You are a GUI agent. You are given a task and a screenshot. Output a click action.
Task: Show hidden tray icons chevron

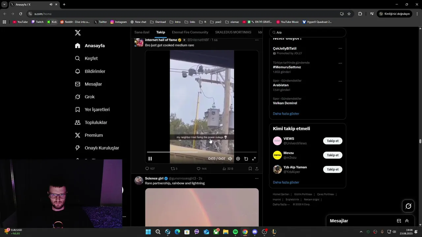coord(361,232)
